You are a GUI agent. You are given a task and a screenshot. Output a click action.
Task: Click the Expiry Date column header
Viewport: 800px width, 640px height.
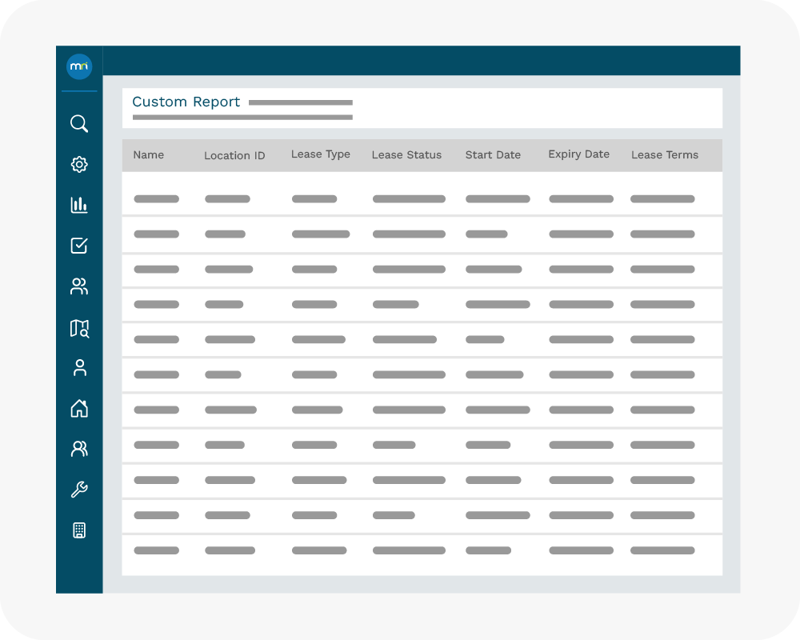[578, 154]
